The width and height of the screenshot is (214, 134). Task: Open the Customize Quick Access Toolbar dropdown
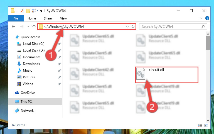click(41, 11)
